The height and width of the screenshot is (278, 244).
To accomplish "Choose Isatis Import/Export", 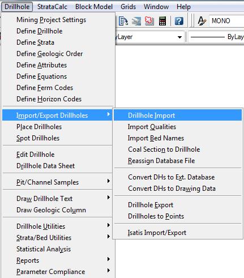I will point(178,233).
